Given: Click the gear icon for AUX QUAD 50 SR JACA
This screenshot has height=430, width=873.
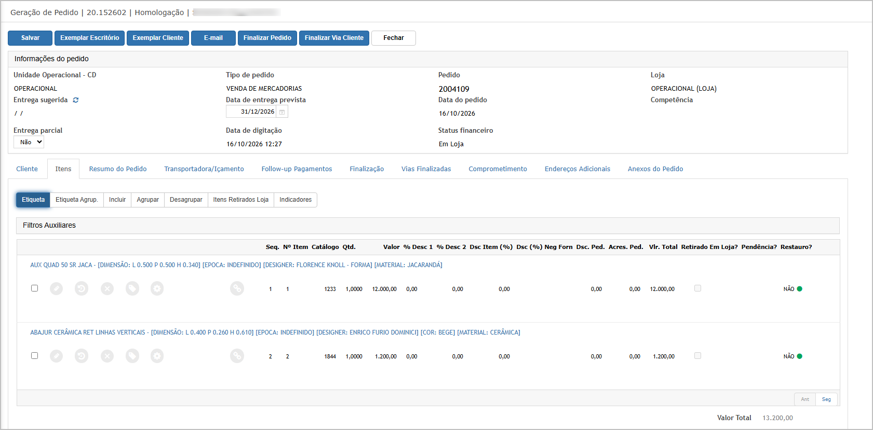Looking at the screenshot, I should pos(157,288).
